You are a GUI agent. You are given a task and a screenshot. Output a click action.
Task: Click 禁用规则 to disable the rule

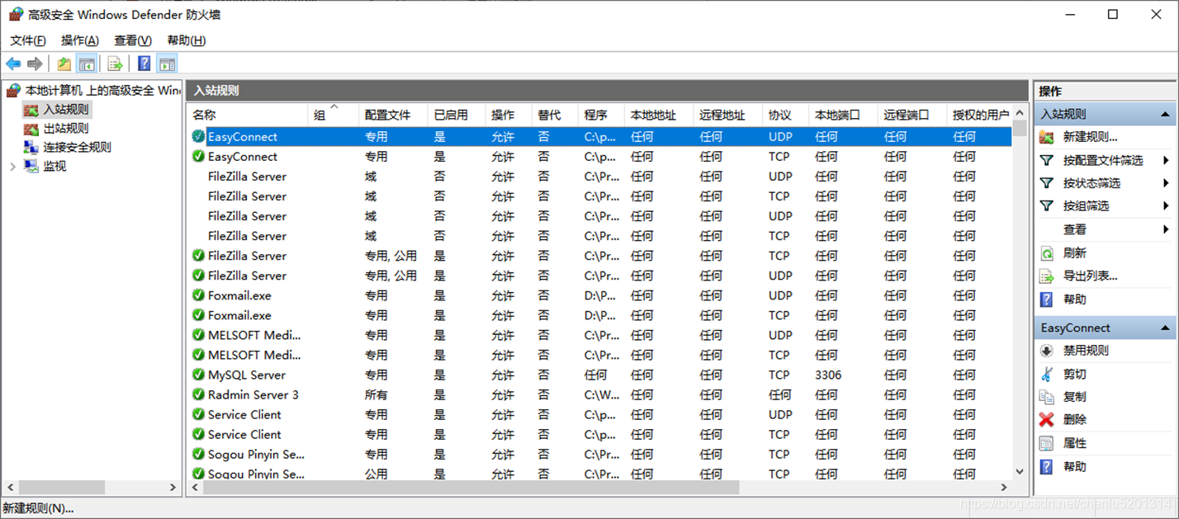coord(1086,351)
